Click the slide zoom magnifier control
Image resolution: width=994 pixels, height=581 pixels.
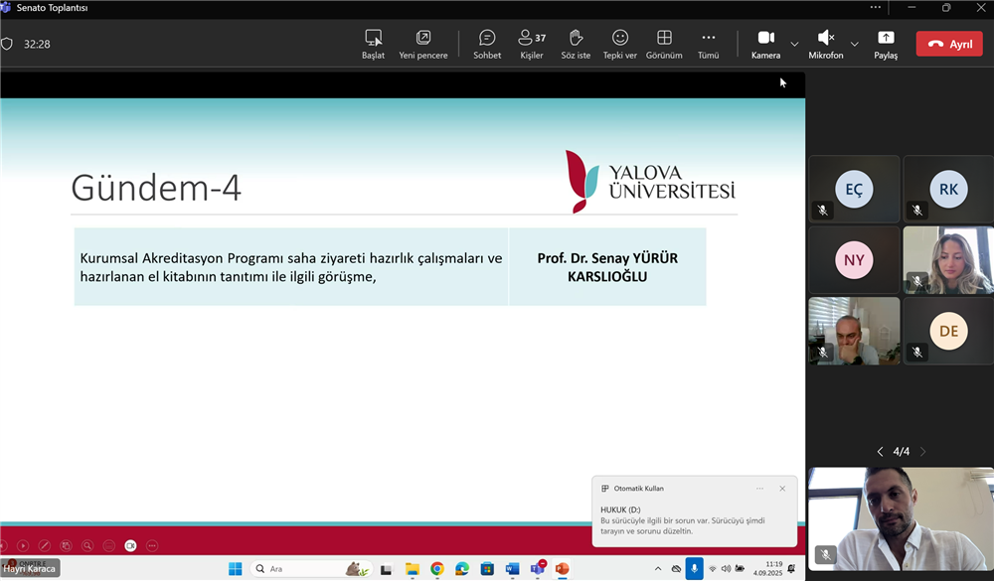coord(87,545)
